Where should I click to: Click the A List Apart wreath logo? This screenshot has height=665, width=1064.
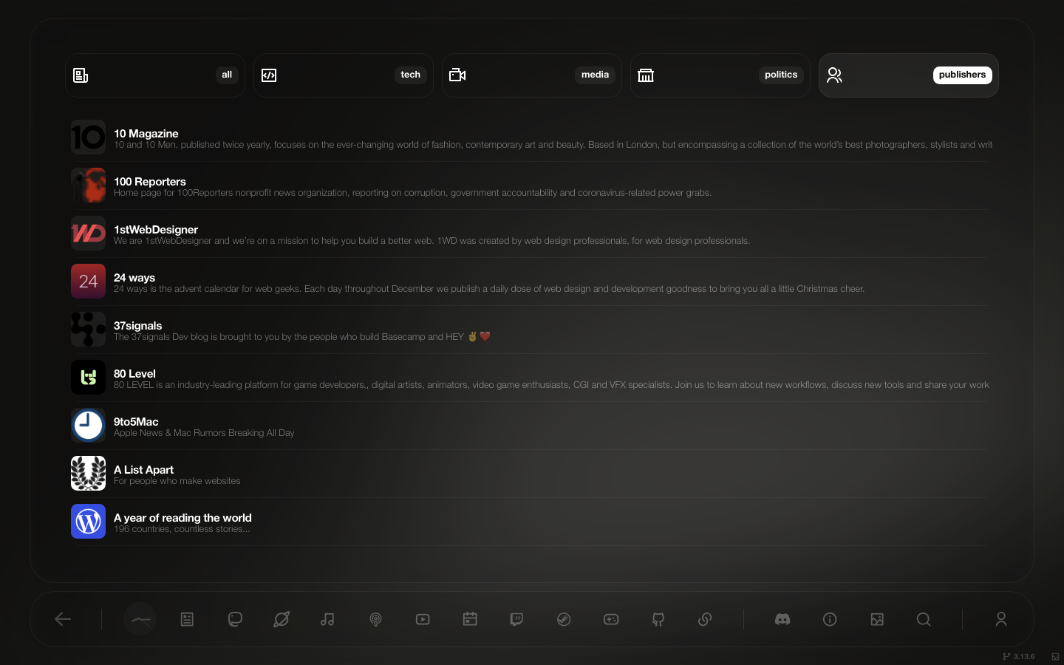coord(88,474)
